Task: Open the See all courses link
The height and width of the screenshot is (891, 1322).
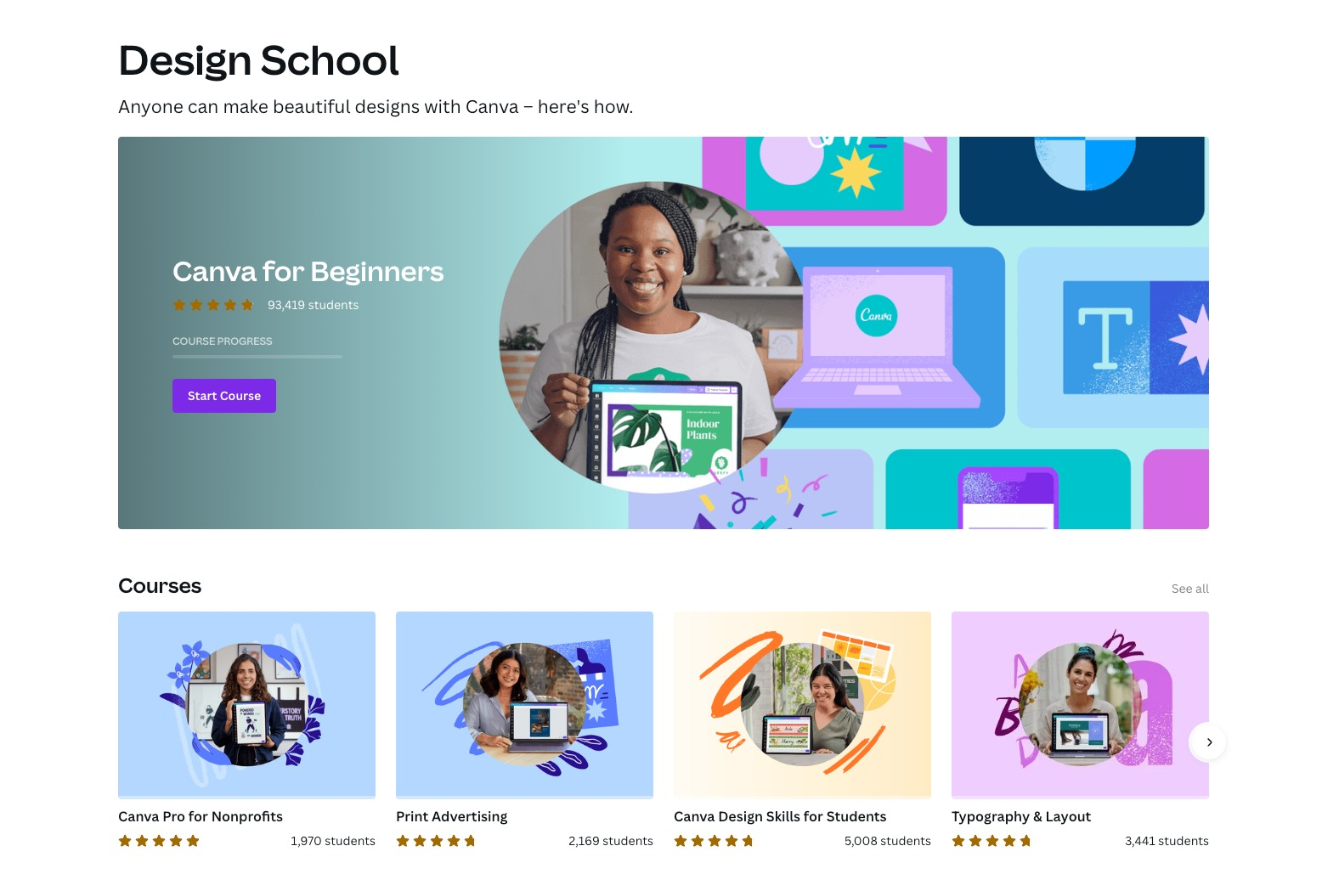Action: point(1189,589)
